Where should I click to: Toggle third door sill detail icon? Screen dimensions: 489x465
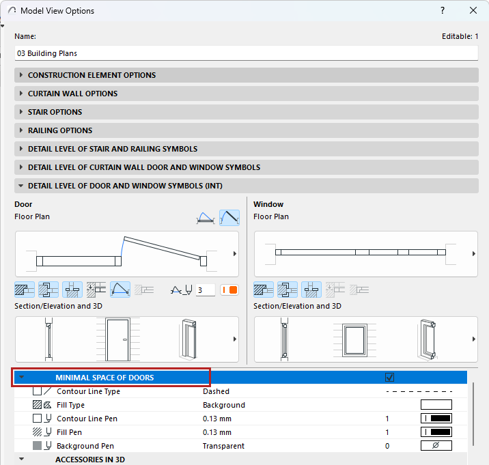[72, 290]
